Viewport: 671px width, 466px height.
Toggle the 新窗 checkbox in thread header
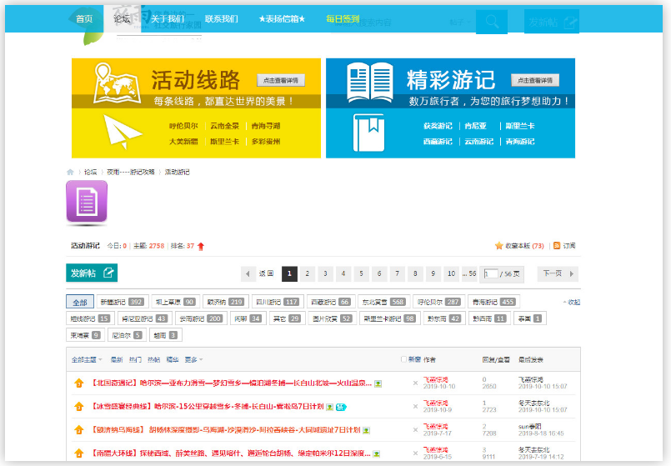click(404, 359)
